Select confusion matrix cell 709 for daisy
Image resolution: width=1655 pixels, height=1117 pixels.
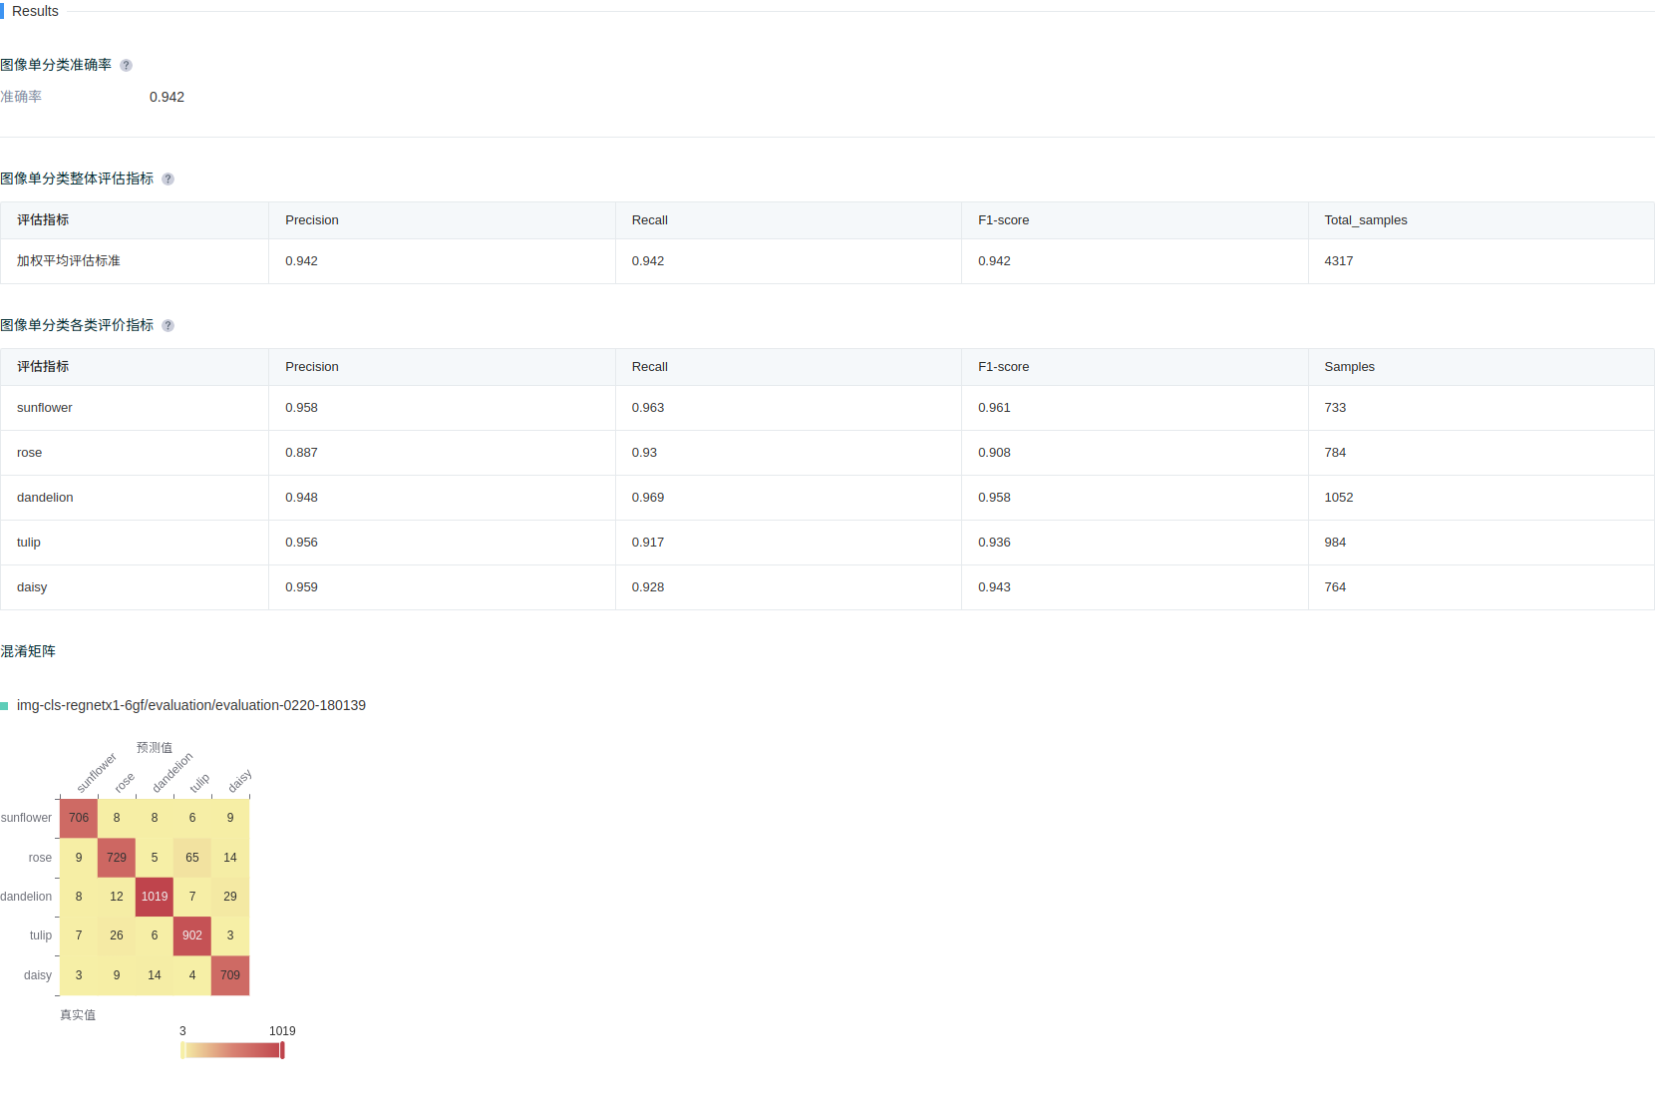pyautogui.click(x=230, y=975)
